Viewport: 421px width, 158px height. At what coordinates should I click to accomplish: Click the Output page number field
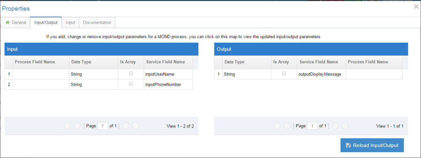point(312,126)
